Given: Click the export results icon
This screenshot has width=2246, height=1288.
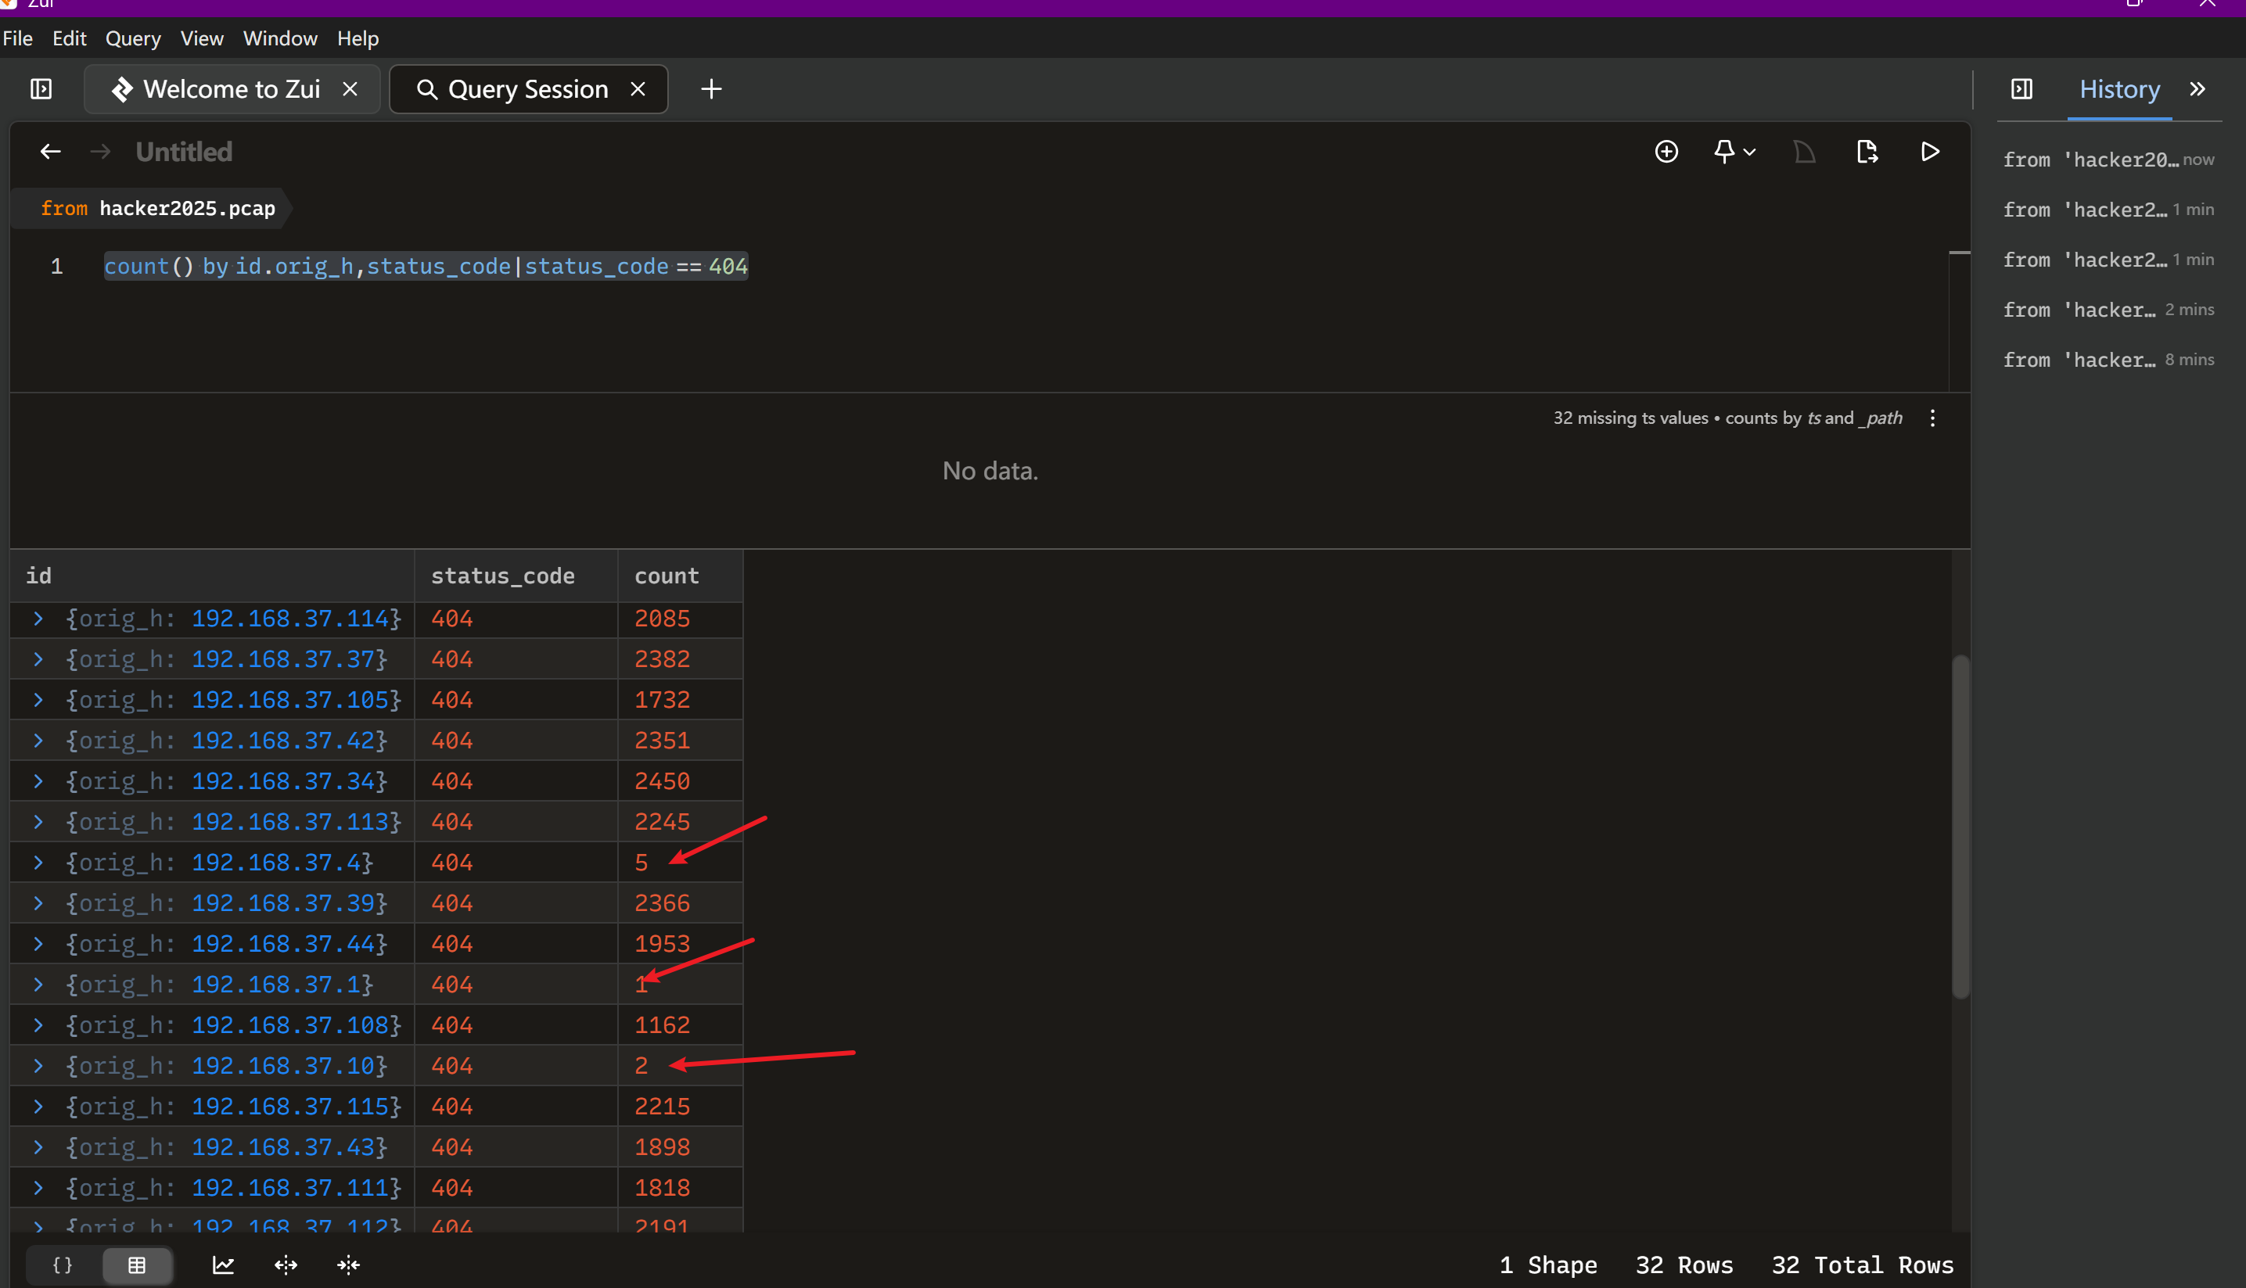Looking at the screenshot, I should tap(1867, 151).
